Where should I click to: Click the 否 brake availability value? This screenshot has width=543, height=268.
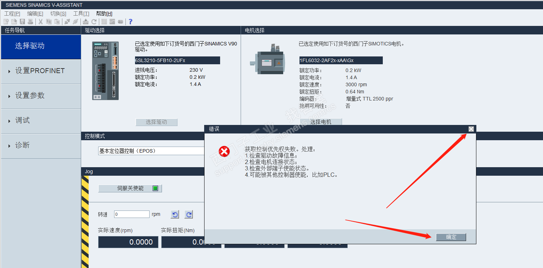point(348,106)
